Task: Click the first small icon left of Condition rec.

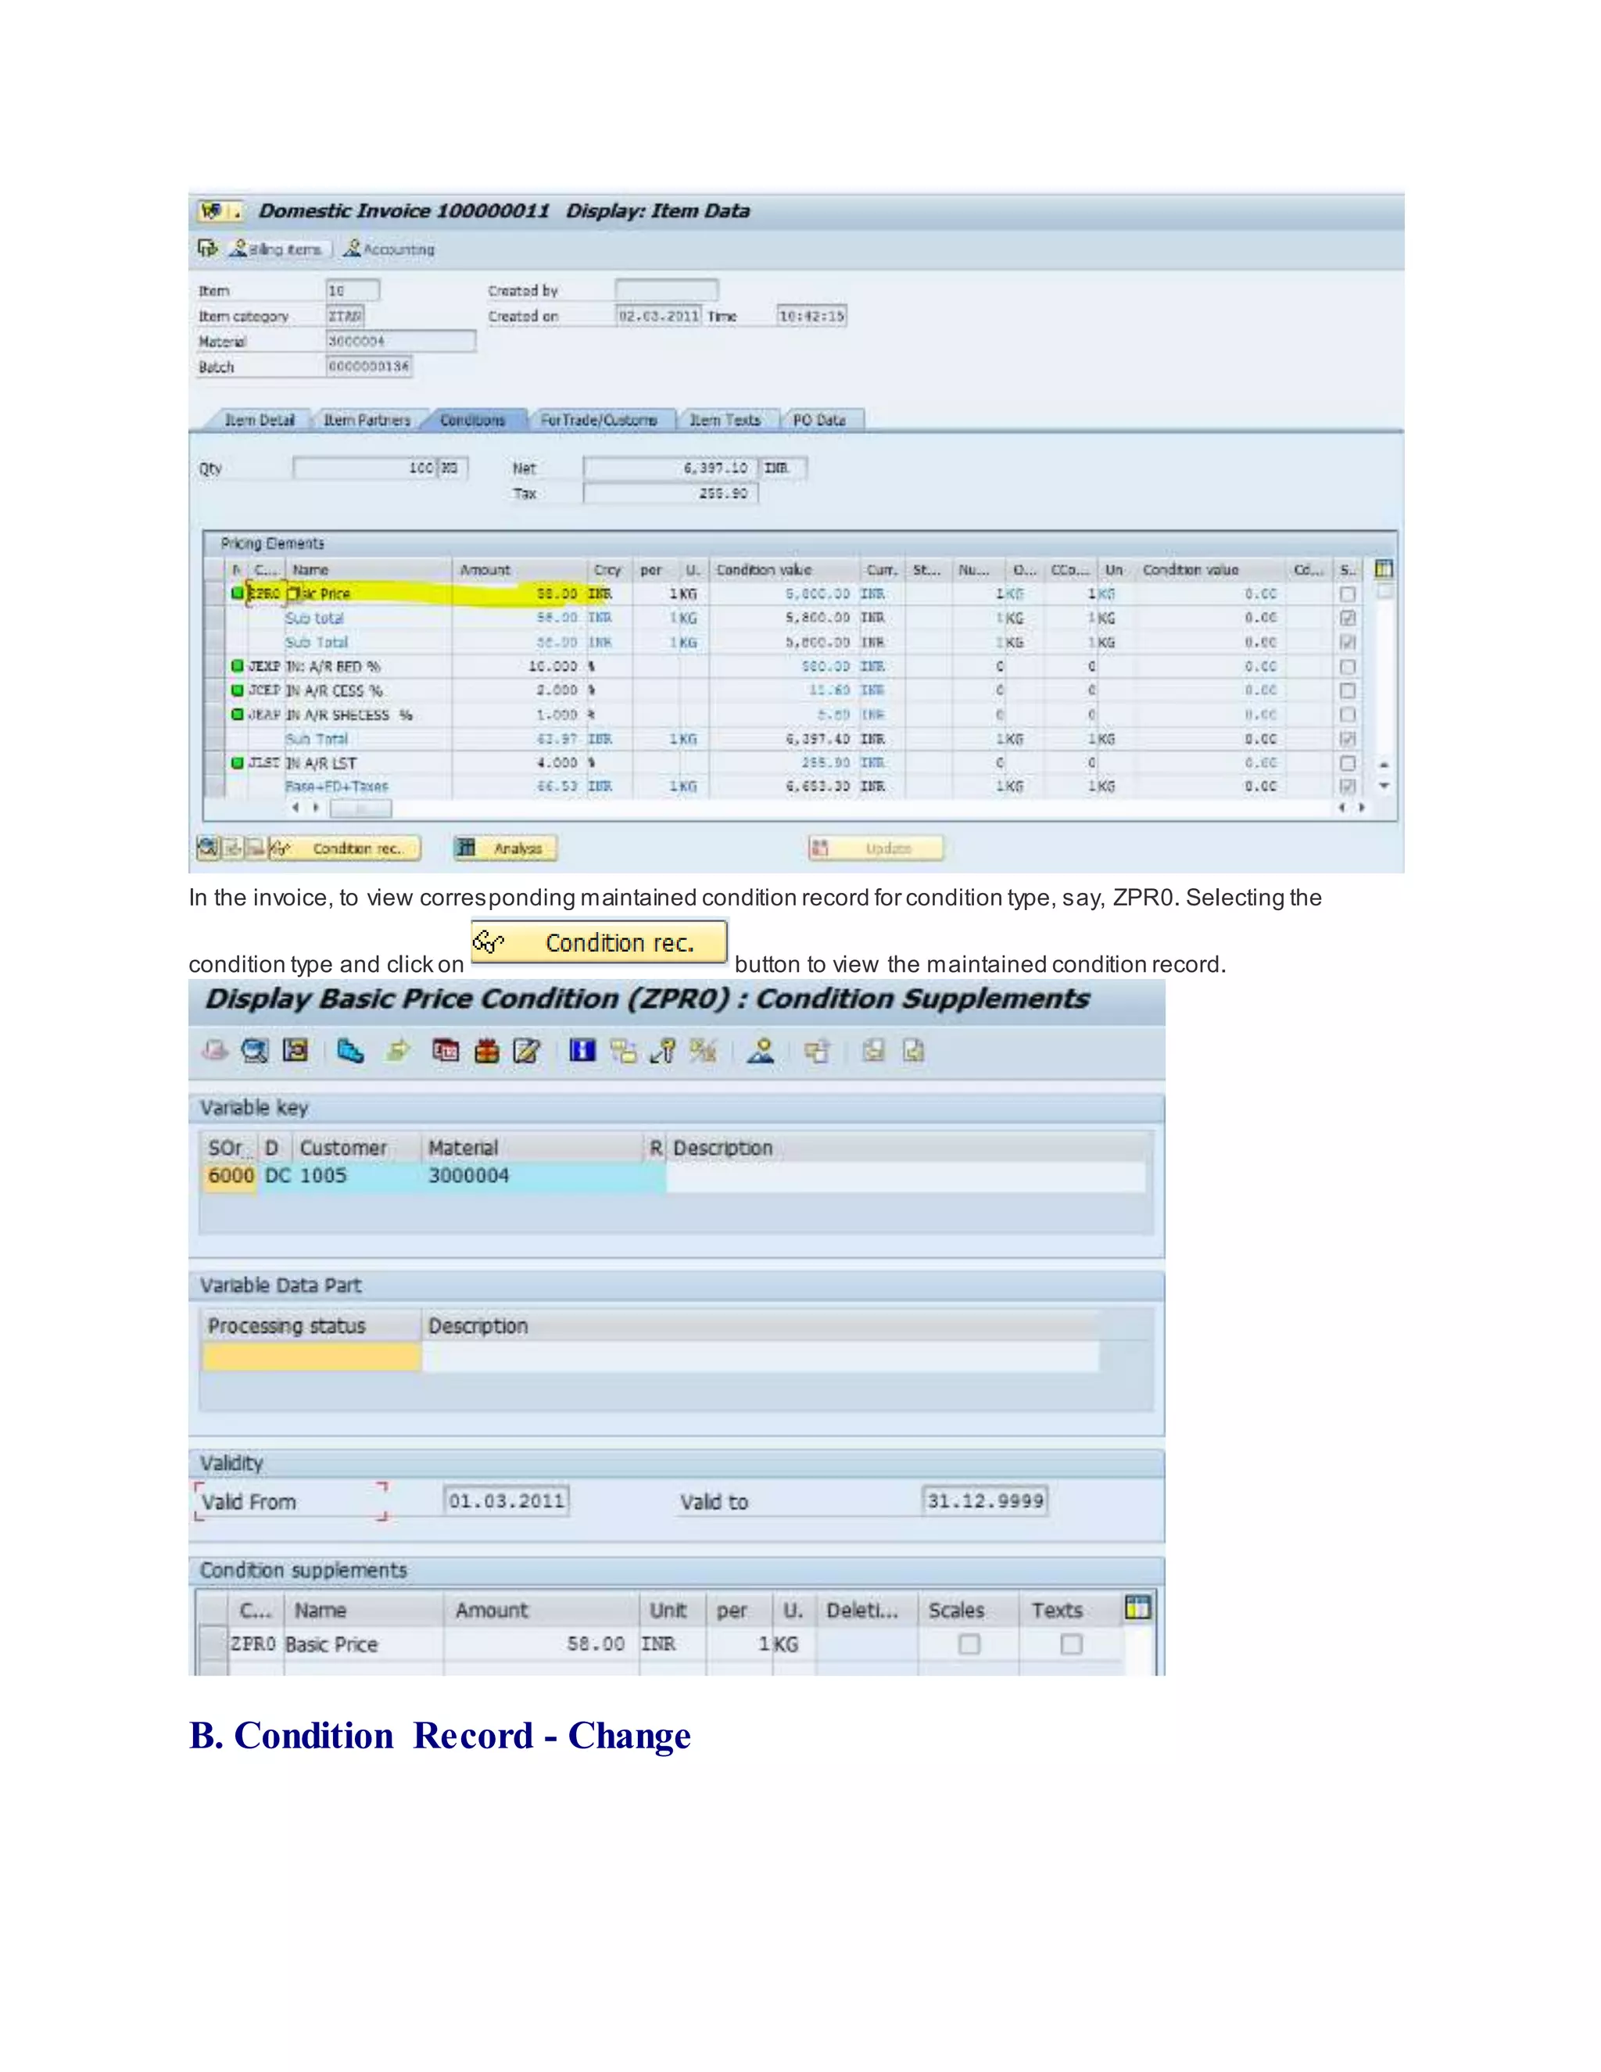Action: click(208, 848)
